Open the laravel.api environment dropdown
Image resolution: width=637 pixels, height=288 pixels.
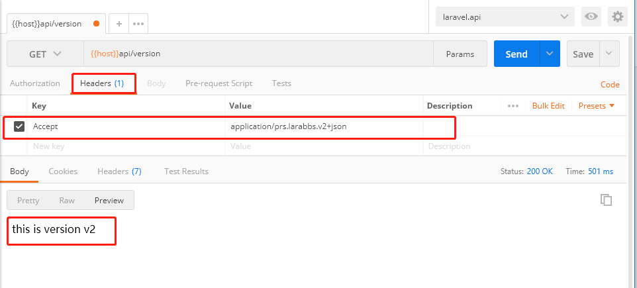tap(505, 17)
